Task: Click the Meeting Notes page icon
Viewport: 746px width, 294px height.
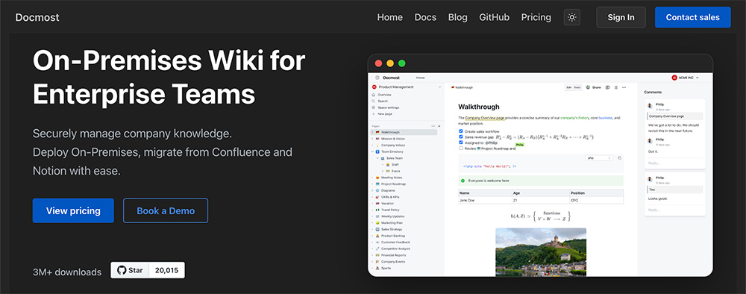Action: click(x=377, y=178)
